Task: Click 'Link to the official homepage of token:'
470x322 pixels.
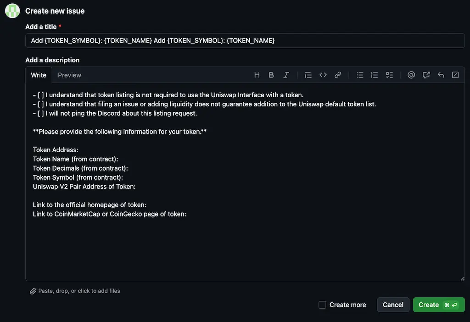Action: pyautogui.click(x=90, y=205)
